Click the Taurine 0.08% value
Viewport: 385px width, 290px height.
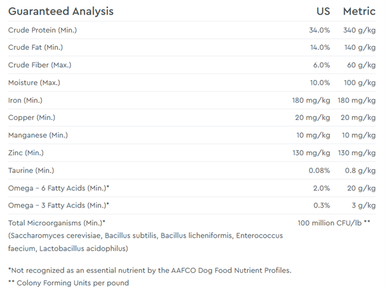(319, 170)
